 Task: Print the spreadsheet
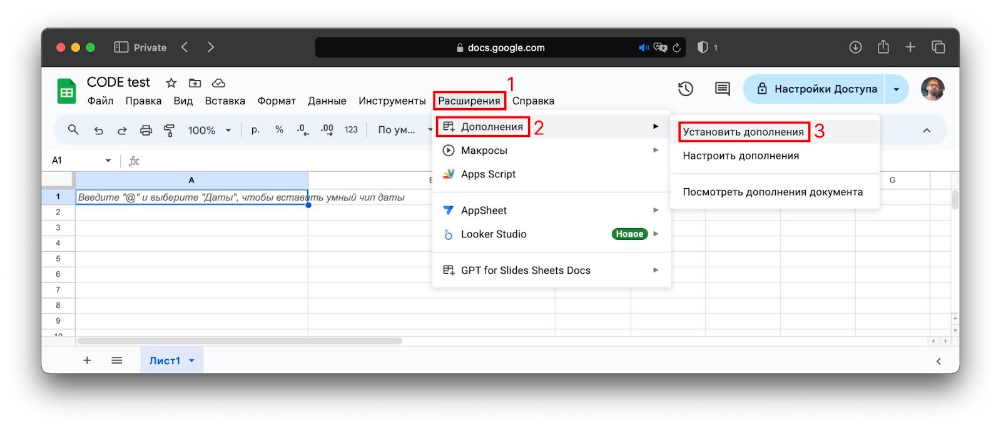(x=146, y=130)
